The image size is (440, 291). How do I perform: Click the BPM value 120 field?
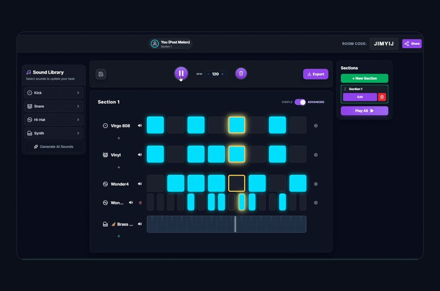215,74
